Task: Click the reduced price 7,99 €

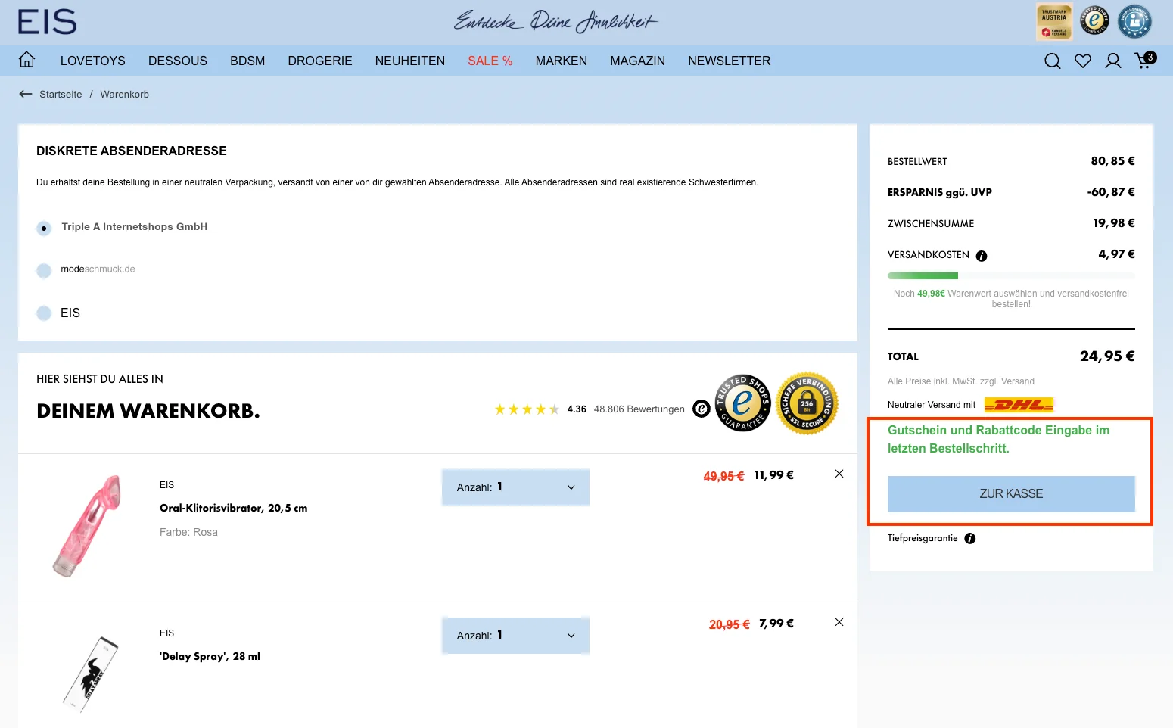Action: 776,624
